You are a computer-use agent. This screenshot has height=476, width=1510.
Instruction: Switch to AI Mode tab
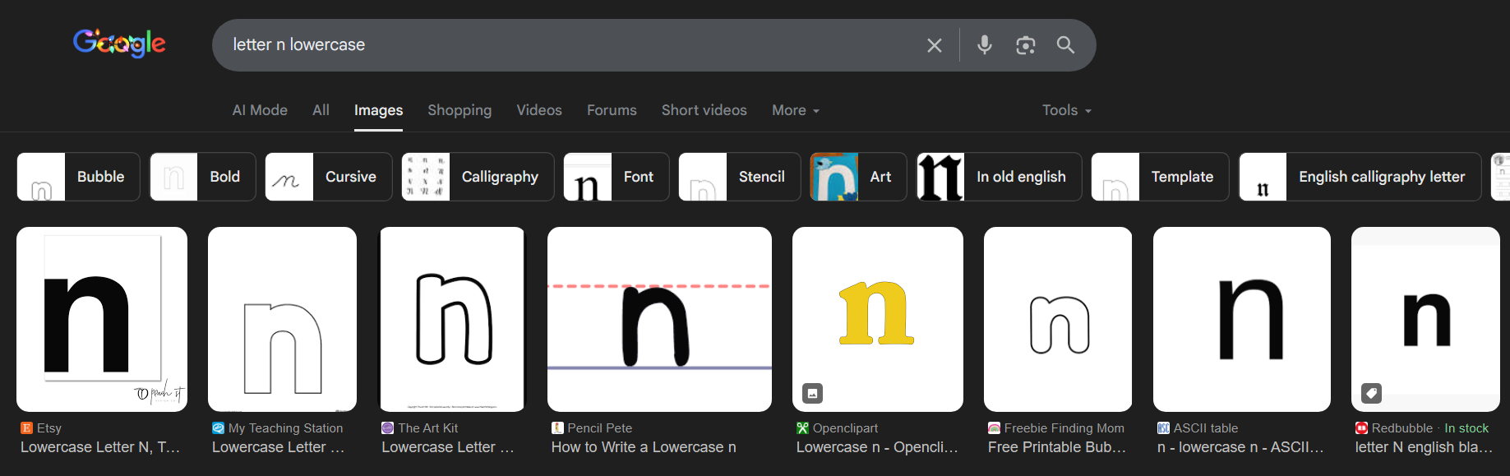pos(260,110)
